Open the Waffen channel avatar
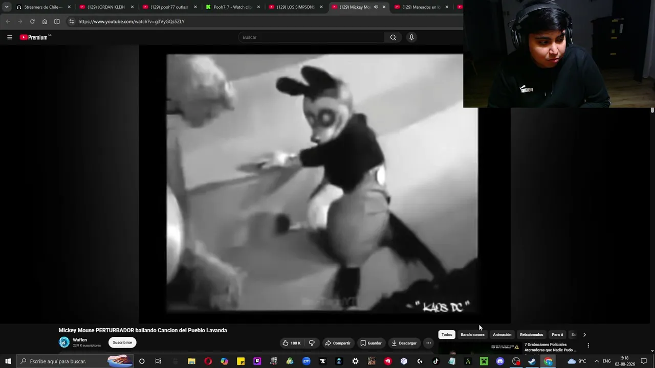This screenshot has height=368, width=655. pyautogui.click(x=64, y=342)
